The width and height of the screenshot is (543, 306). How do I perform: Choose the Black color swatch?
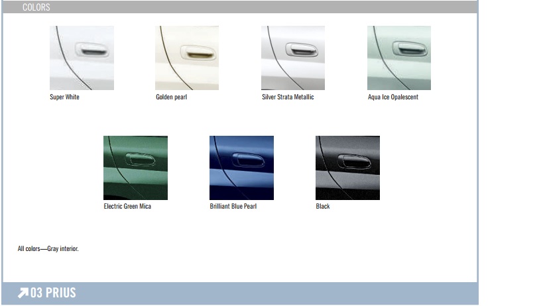[x=347, y=168]
